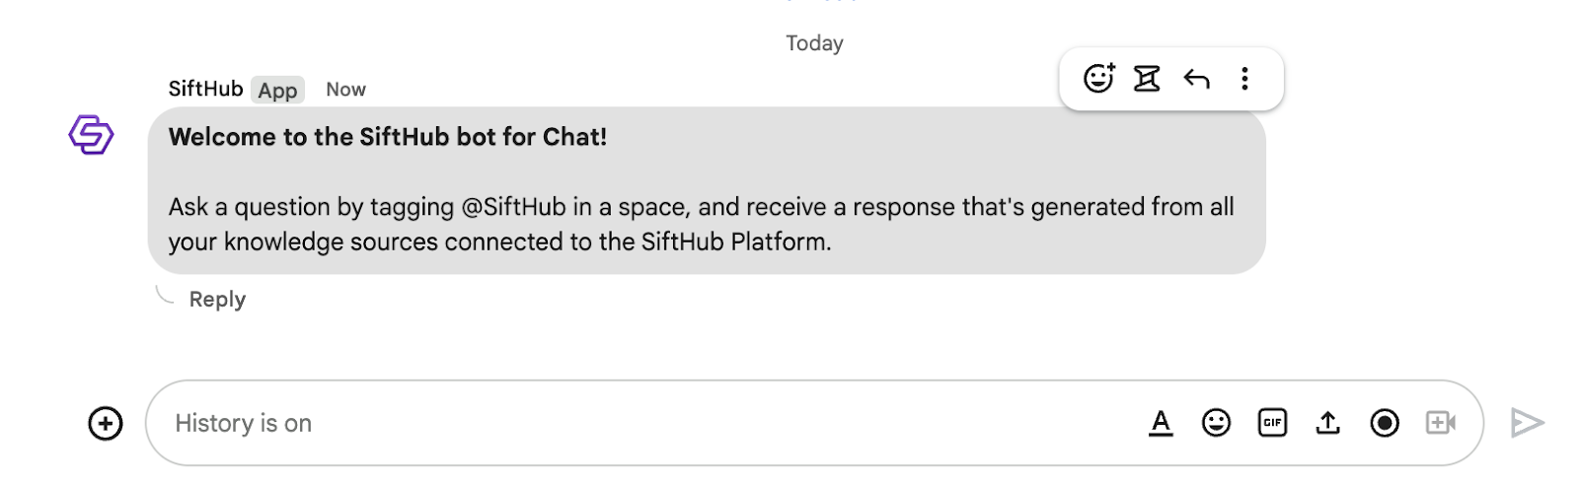
Task: Open the emoji picker in compose bar
Action: click(1216, 423)
